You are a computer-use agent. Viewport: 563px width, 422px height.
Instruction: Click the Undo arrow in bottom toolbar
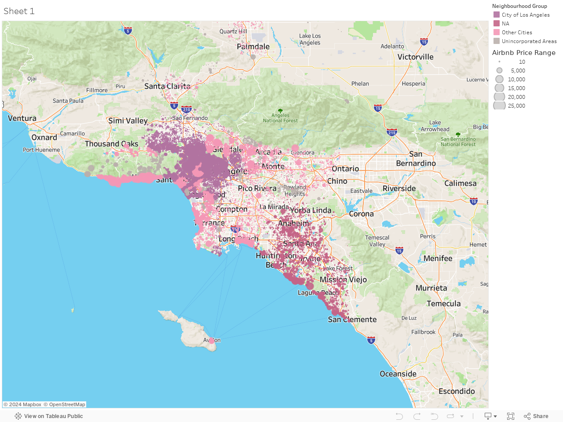coord(399,416)
